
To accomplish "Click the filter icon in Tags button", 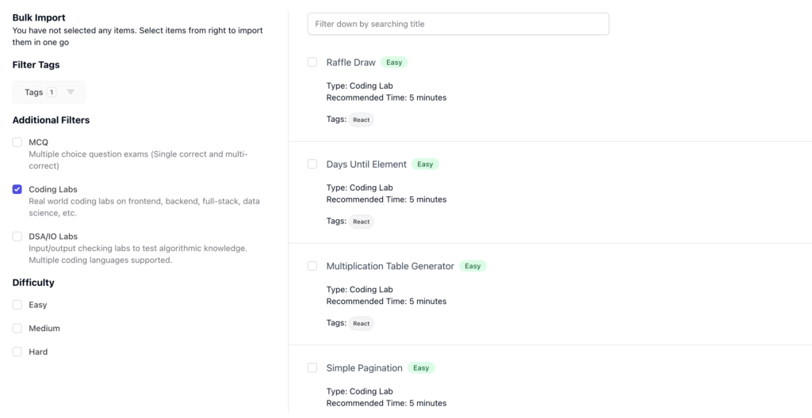I will (x=71, y=92).
